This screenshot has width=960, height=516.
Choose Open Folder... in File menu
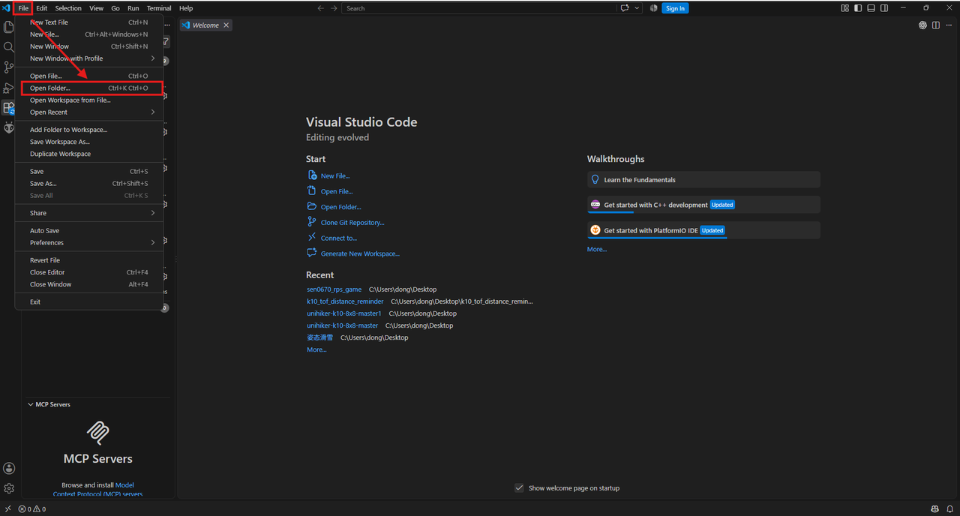[89, 88]
